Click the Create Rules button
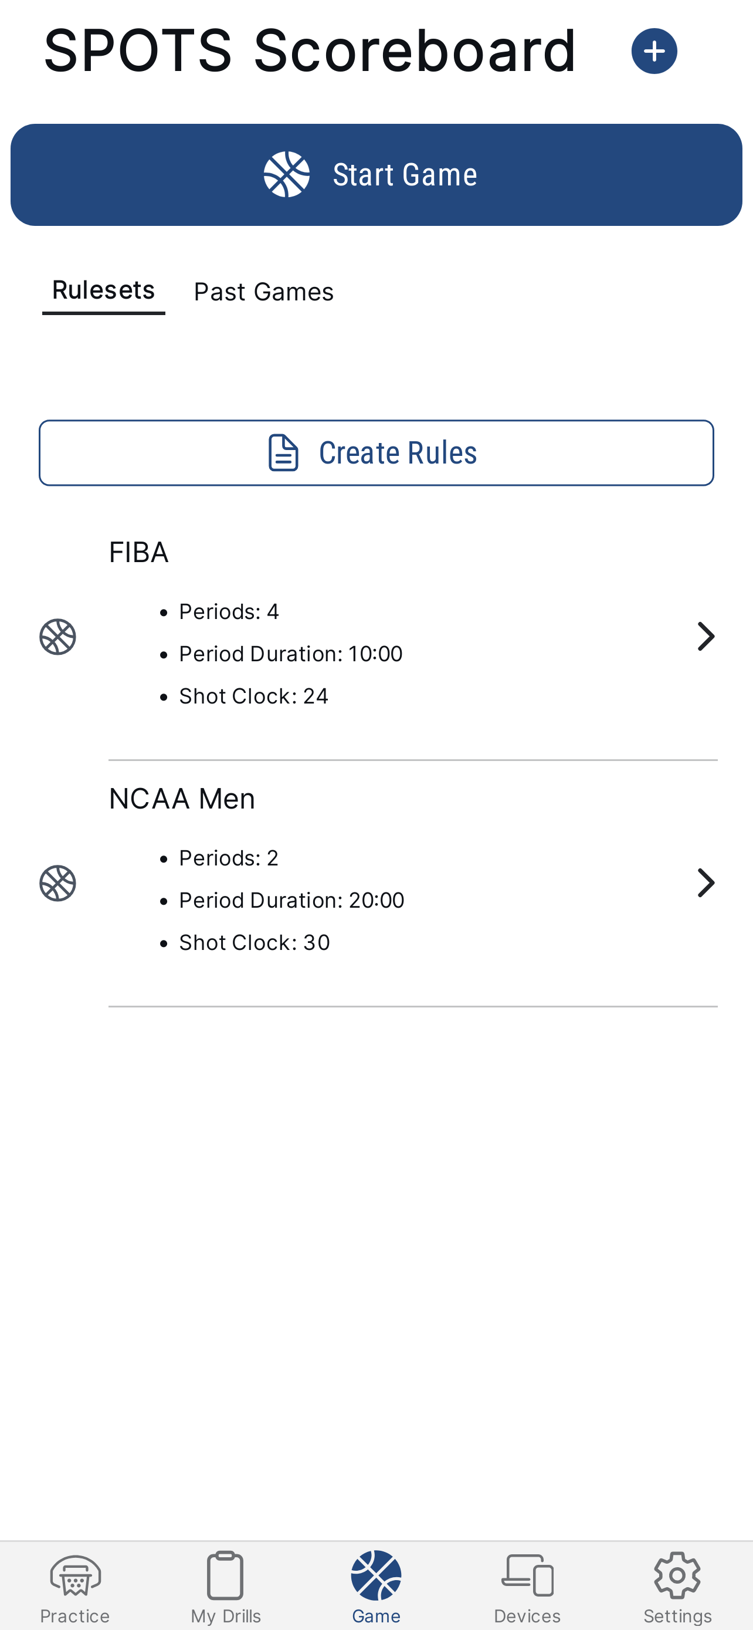 (376, 453)
